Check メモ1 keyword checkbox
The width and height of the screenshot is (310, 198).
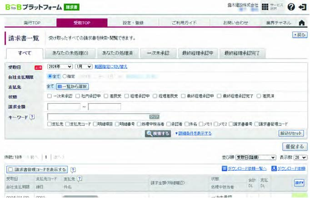coord(201,124)
